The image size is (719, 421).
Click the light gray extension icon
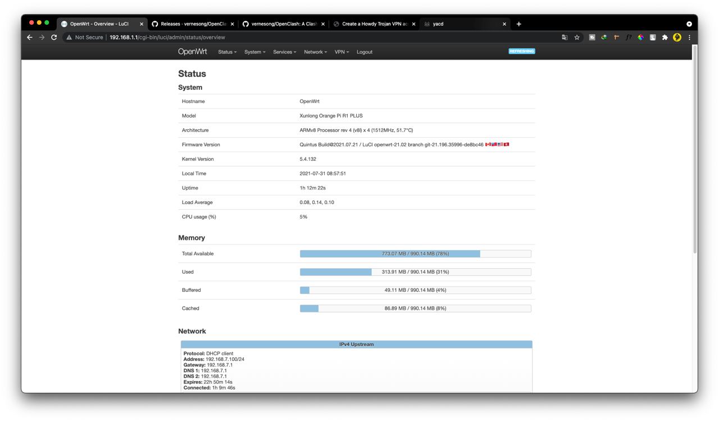coord(653,38)
